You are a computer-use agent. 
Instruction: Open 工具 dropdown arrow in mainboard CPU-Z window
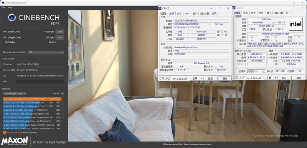pos(202,78)
